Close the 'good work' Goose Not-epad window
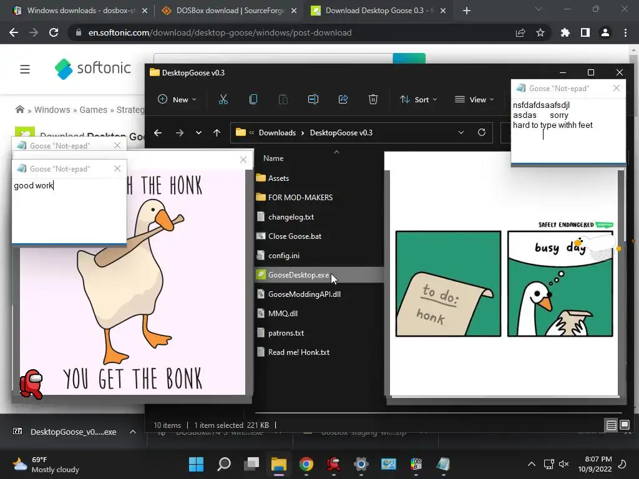Image resolution: width=639 pixels, height=479 pixels. click(x=117, y=168)
